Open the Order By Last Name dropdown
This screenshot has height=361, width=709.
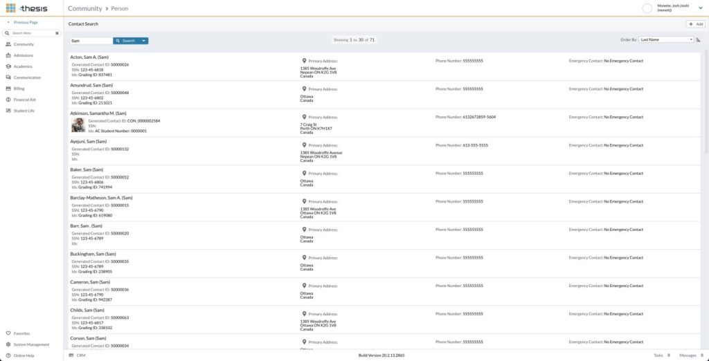(x=665, y=40)
